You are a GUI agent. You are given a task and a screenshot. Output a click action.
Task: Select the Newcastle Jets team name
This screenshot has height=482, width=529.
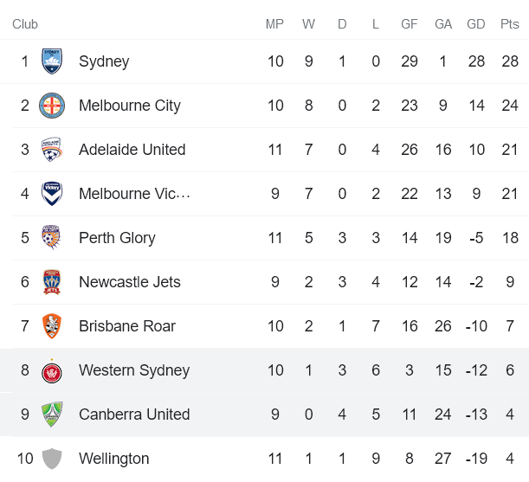pyautogui.click(x=130, y=282)
